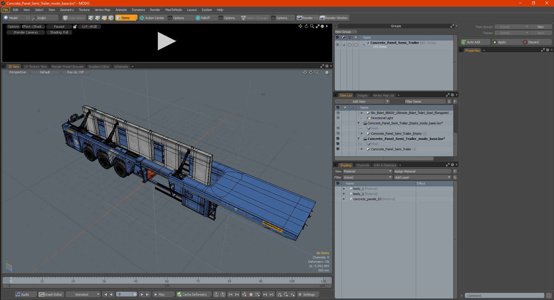This screenshot has height=300, width=554.
Task: Toggle eye for Concrete_Panel_Semi_Trailer group
Action: 337,45
